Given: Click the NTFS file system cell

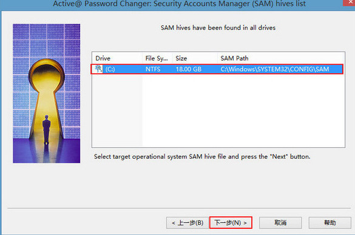Looking at the screenshot, I should coord(153,69).
